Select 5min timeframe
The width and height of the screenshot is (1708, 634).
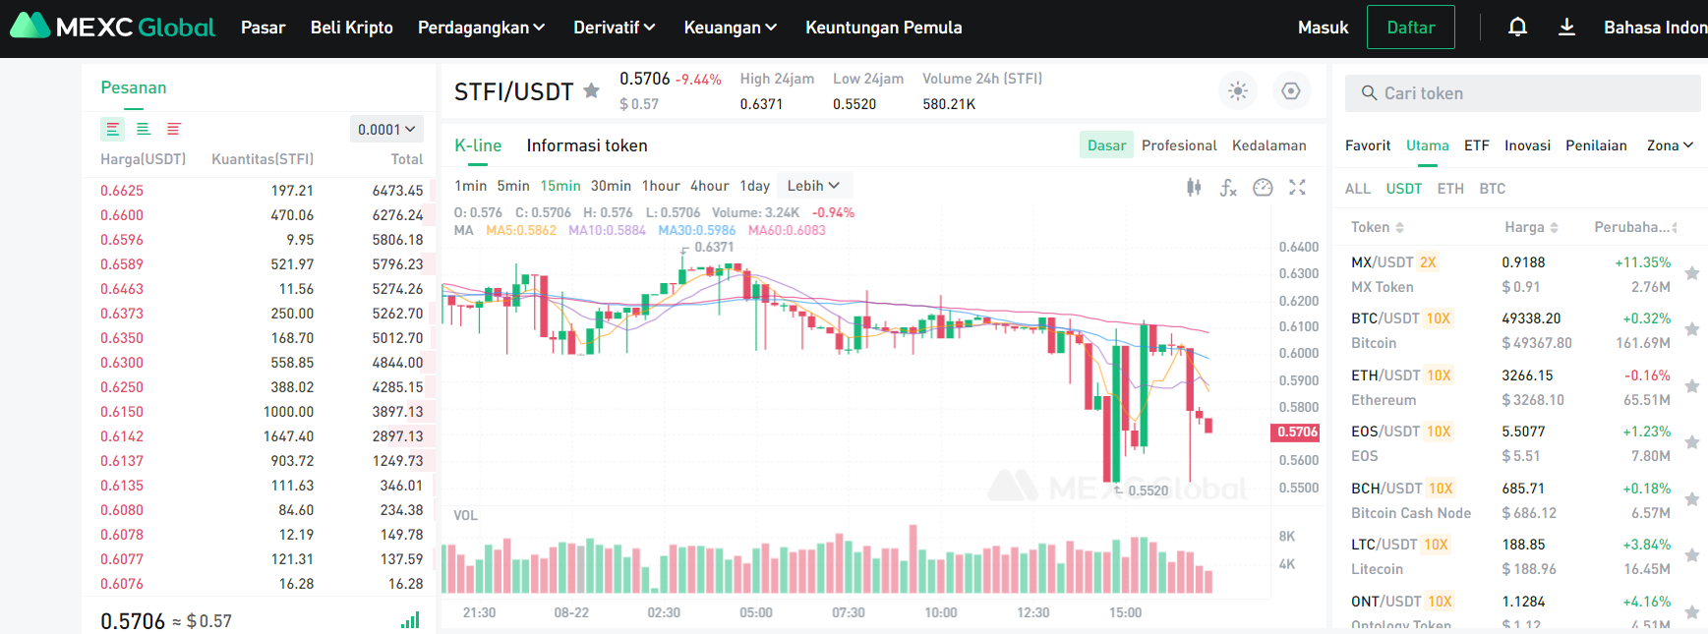(x=513, y=186)
